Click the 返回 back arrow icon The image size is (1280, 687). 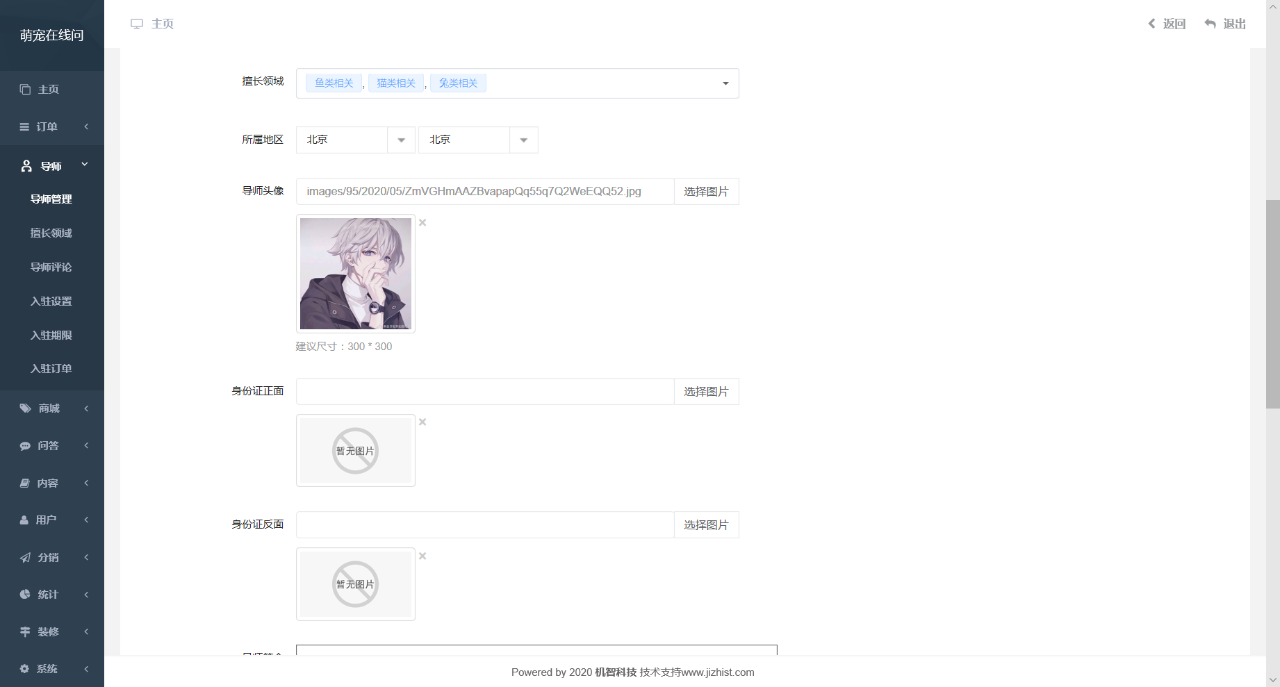pyautogui.click(x=1151, y=24)
